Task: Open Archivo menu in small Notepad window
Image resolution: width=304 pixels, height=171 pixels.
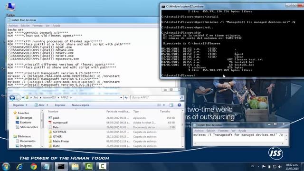Action: [199, 131]
